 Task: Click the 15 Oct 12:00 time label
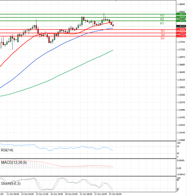click(x=42, y=194)
